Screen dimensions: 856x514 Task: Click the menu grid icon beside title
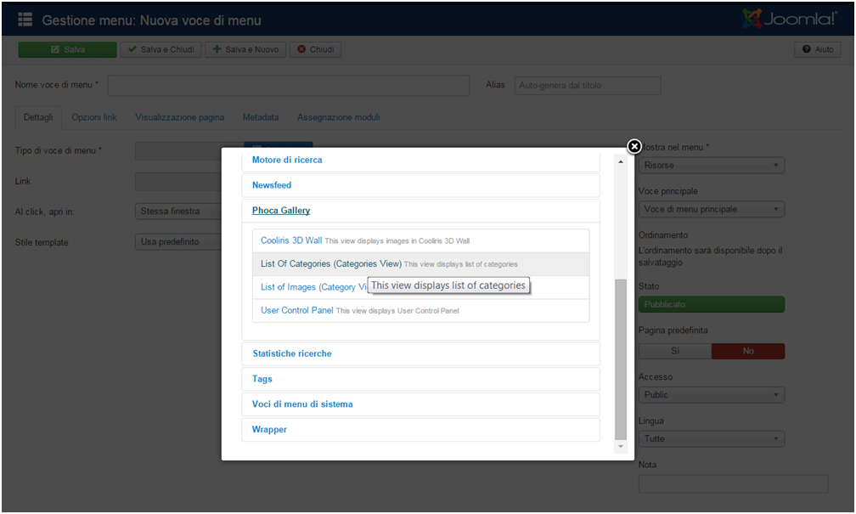click(25, 20)
